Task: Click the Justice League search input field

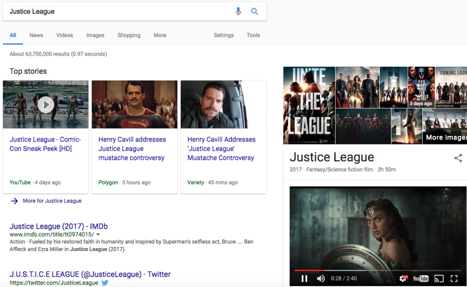Action: (119, 11)
